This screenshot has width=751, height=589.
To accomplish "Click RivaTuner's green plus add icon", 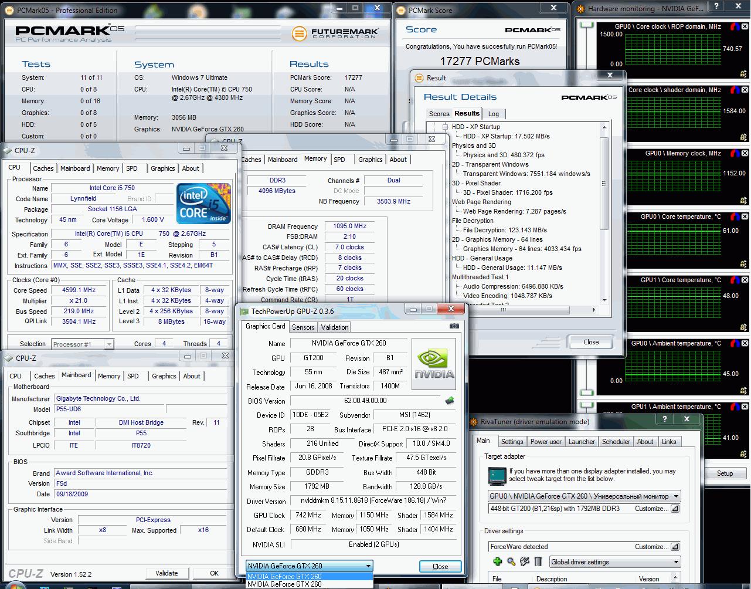I will [x=497, y=561].
